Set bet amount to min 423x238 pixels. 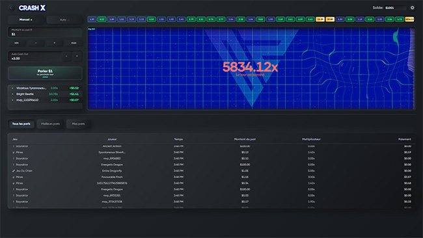click(x=17, y=43)
